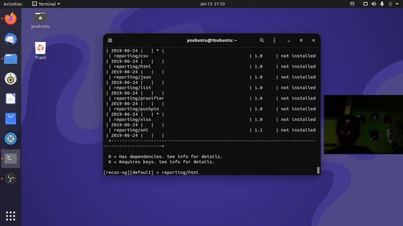Screen dimensions: 403x226
Task: Click the screen display icon in the top bar
Action: [x=365, y=4]
